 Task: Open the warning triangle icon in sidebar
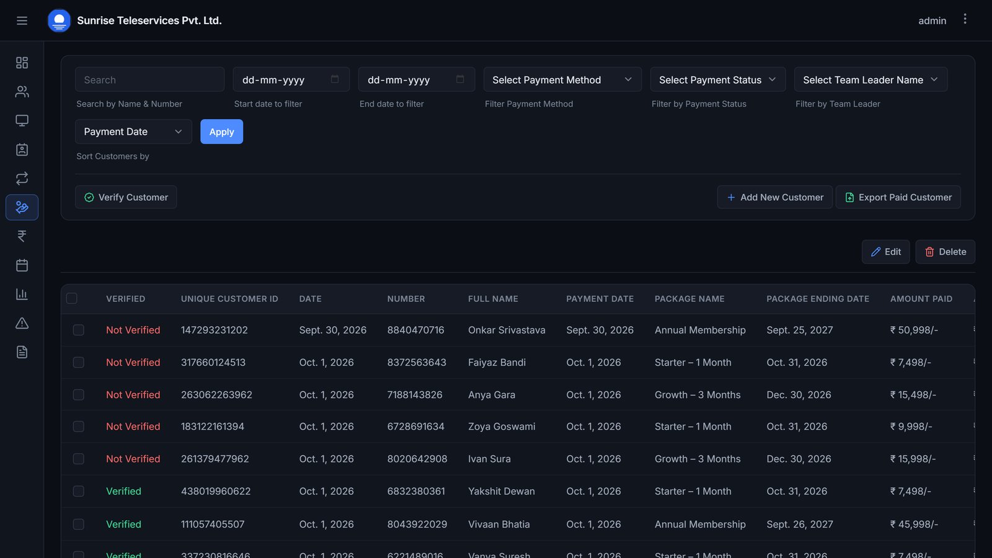tap(22, 323)
